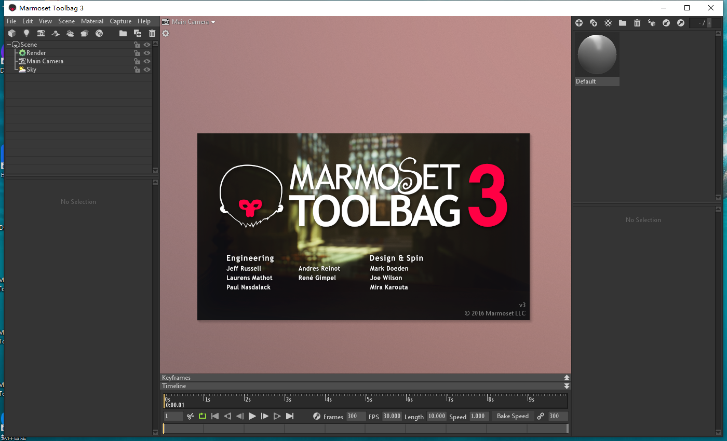This screenshot has height=441, width=727.
Task: Select the Render item in scene tree
Action: click(36, 53)
